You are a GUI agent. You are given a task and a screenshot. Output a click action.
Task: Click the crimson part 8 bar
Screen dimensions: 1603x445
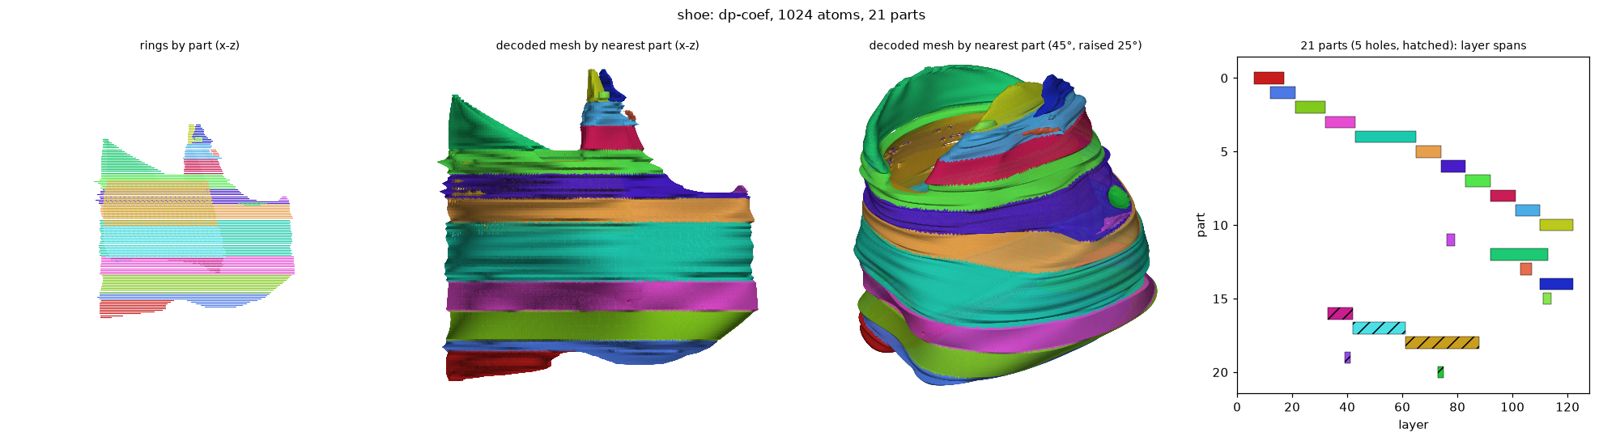pyautogui.click(x=1503, y=196)
